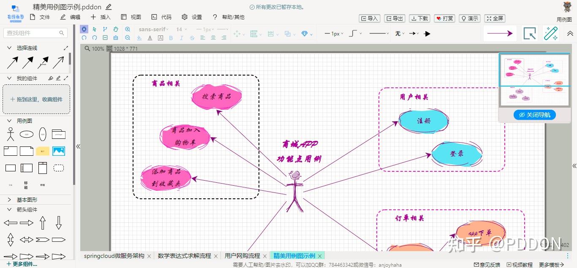Click the center-align text icon
Image resolution: width=577 pixels, height=268 pixels.
[x=213, y=38]
